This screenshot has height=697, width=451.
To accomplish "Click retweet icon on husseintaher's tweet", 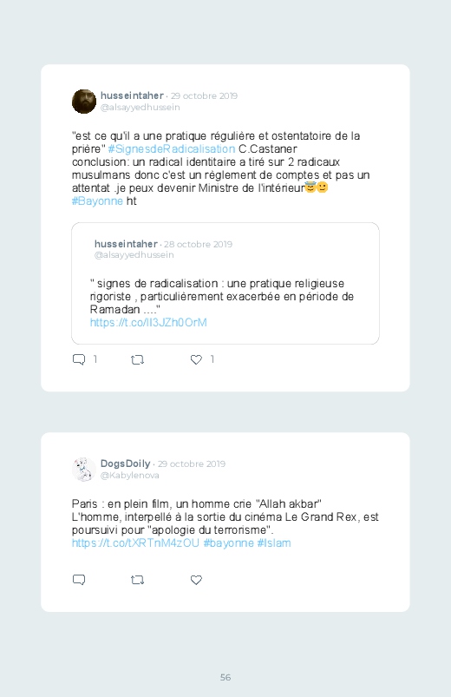I will [x=137, y=359].
